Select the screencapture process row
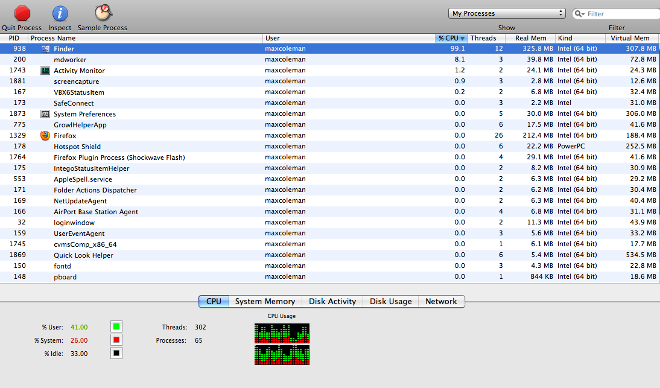Screen dimensions: 660x388 pyautogui.click(x=330, y=81)
